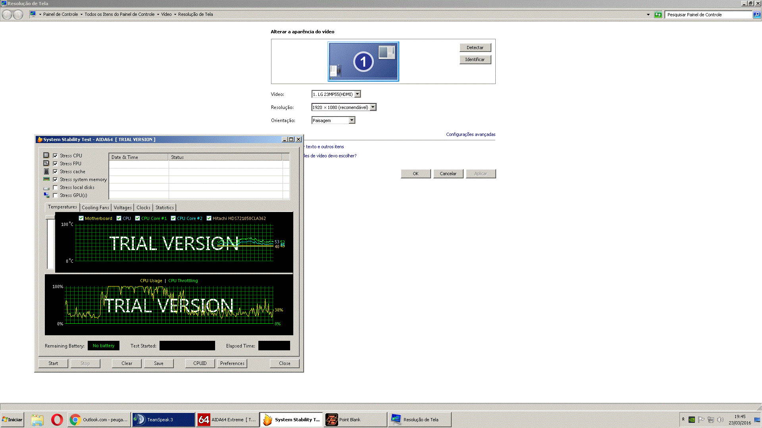
Task: Switch to AIDA64 Extreme taskbar item
Action: click(x=228, y=420)
